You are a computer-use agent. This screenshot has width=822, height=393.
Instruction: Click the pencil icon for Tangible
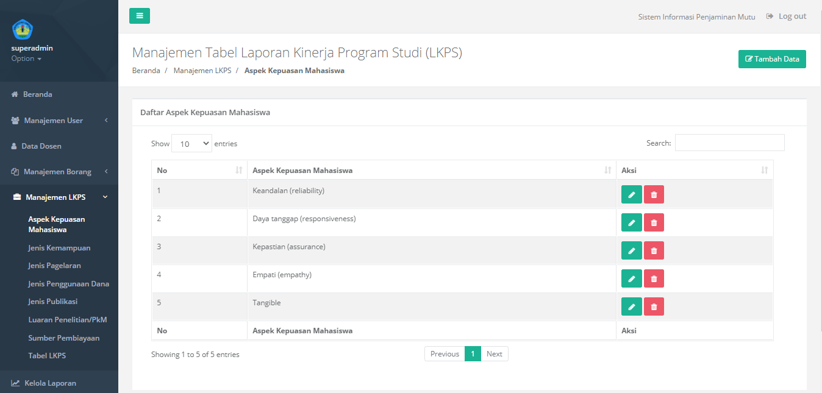coord(631,306)
